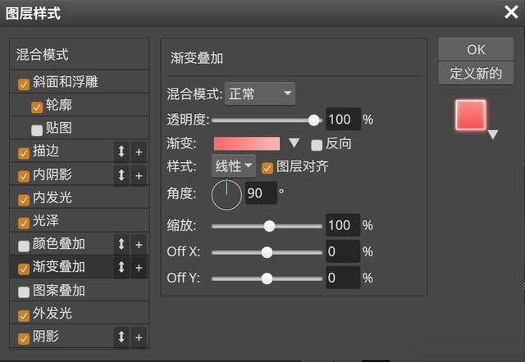Click the up-down arrow icon beside 描边
Viewport: 525px width, 362px height.
coord(121,152)
